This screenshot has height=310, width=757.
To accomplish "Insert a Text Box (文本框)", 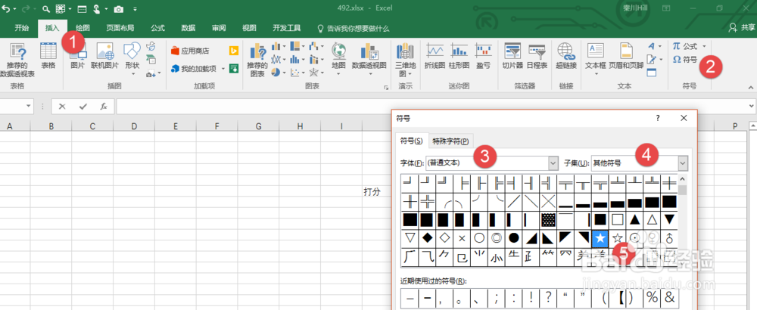I will [595, 59].
